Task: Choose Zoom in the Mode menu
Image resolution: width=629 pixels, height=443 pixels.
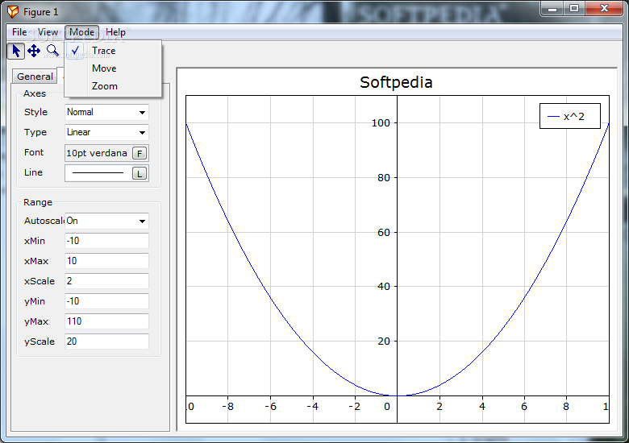Action: point(113,86)
